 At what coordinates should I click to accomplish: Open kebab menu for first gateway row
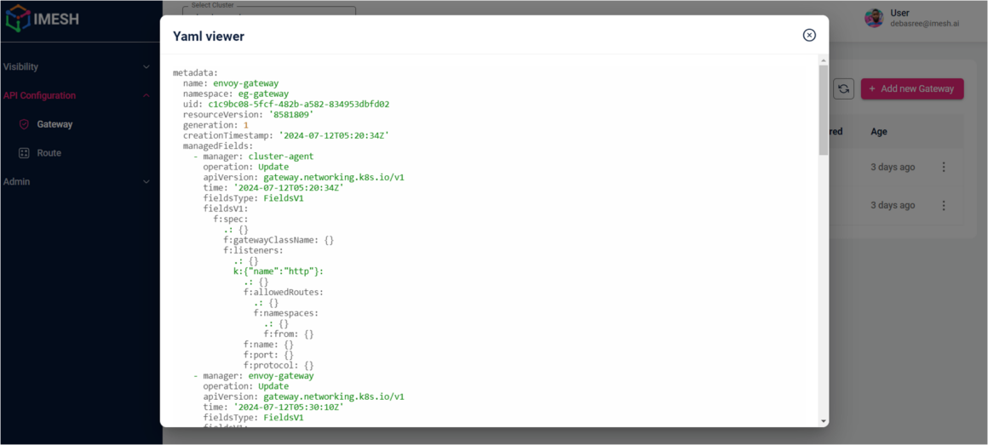pyautogui.click(x=943, y=167)
